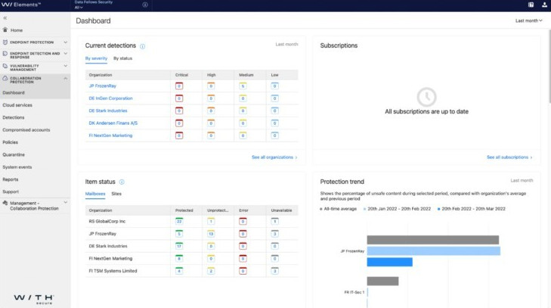The height and width of the screenshot is (308, 551).
Task: Click the Endpoint Protection shield icon
Action: (5, 42)
